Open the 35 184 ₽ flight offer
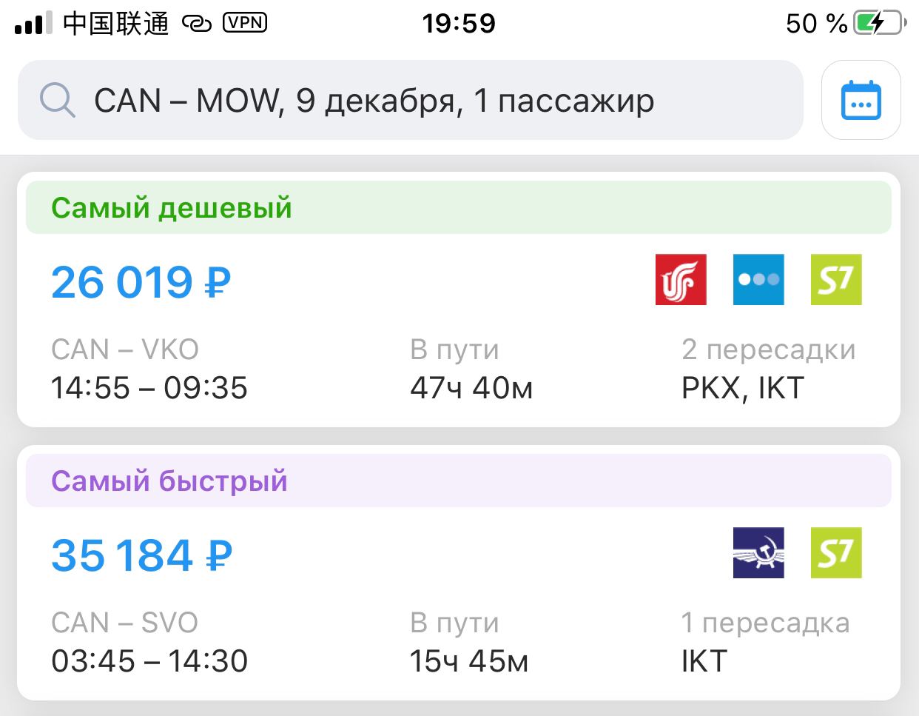The height and width of the screenshot is (716, 919). pos(459,573)
